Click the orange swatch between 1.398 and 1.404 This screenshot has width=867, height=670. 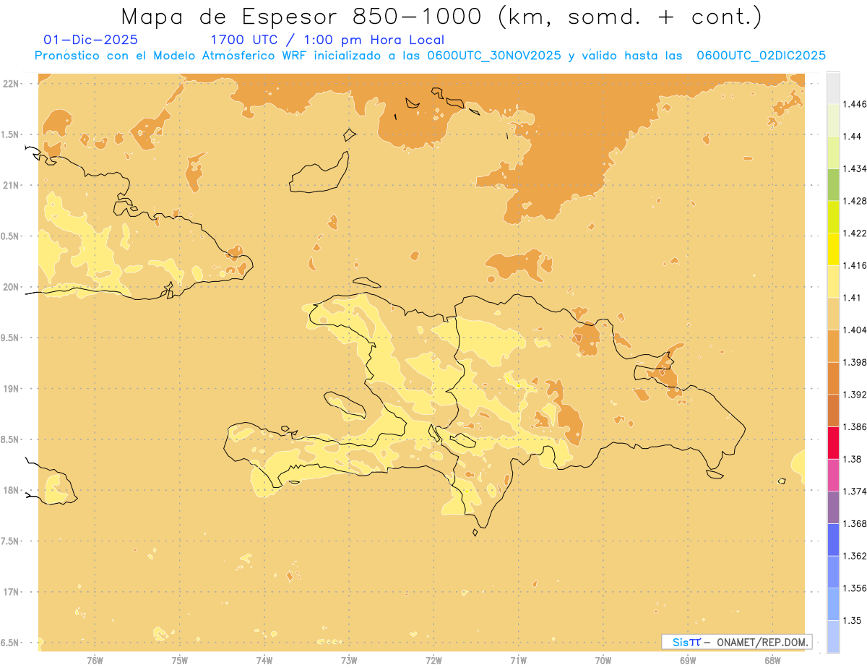coord(833,346)
